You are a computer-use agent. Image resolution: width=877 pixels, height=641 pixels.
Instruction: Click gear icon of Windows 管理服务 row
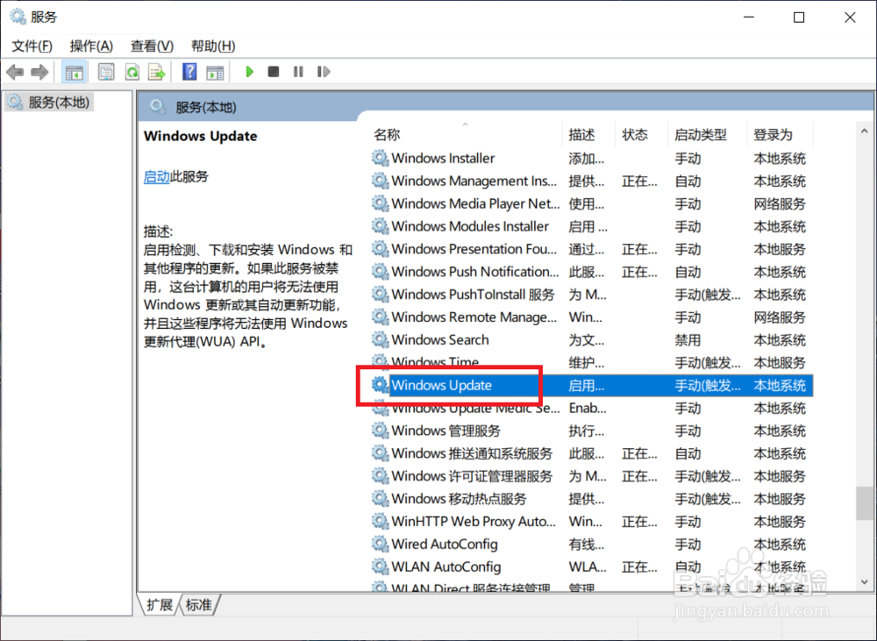pyautogui.click(x=381, y=431)
